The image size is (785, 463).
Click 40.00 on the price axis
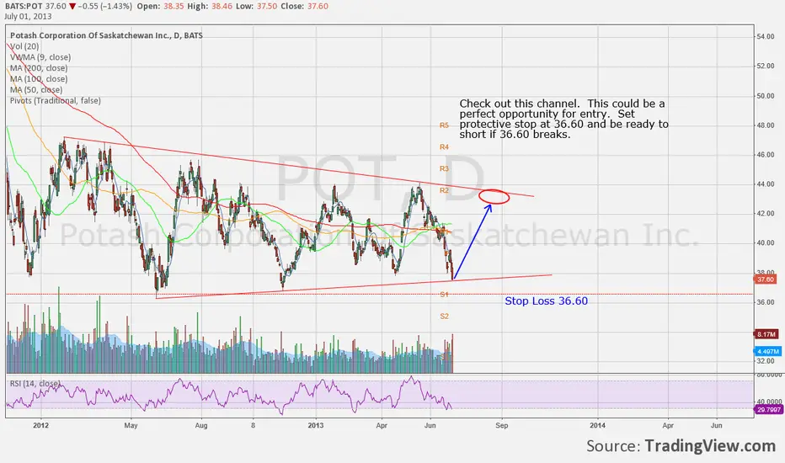pos(766,242)
